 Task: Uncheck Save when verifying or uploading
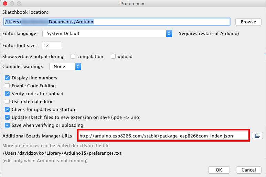pyautogui.click(x=7, y=125)
